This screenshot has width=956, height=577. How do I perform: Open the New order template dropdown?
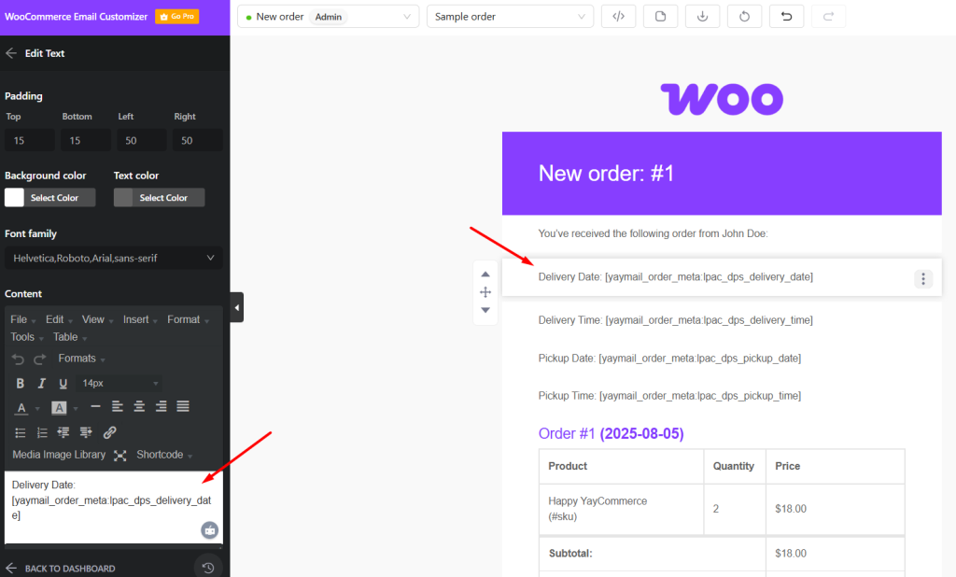328,17
